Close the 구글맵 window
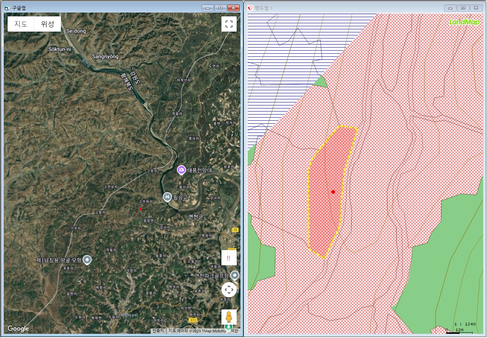Viewport: 487px width, 338px height. tap(233, 8)
